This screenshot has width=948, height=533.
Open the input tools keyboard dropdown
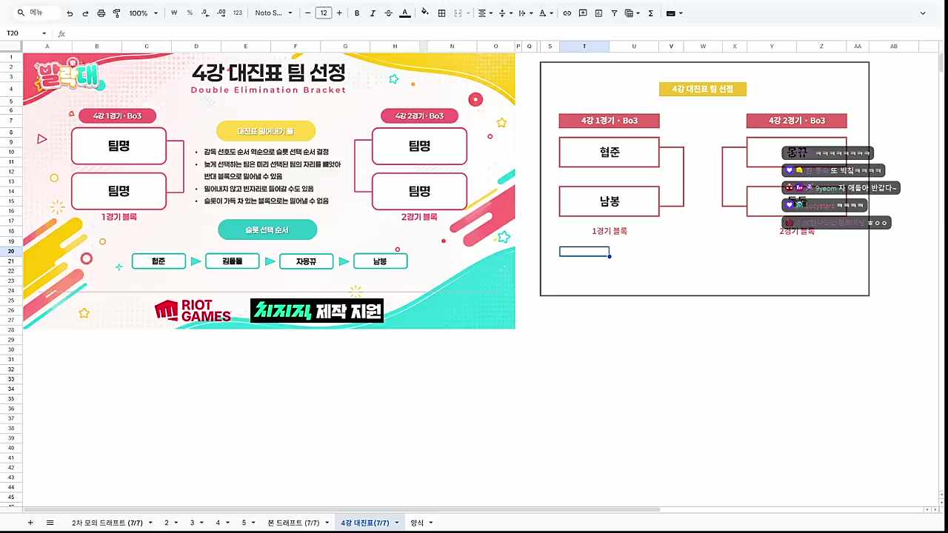tap(674, 13)
